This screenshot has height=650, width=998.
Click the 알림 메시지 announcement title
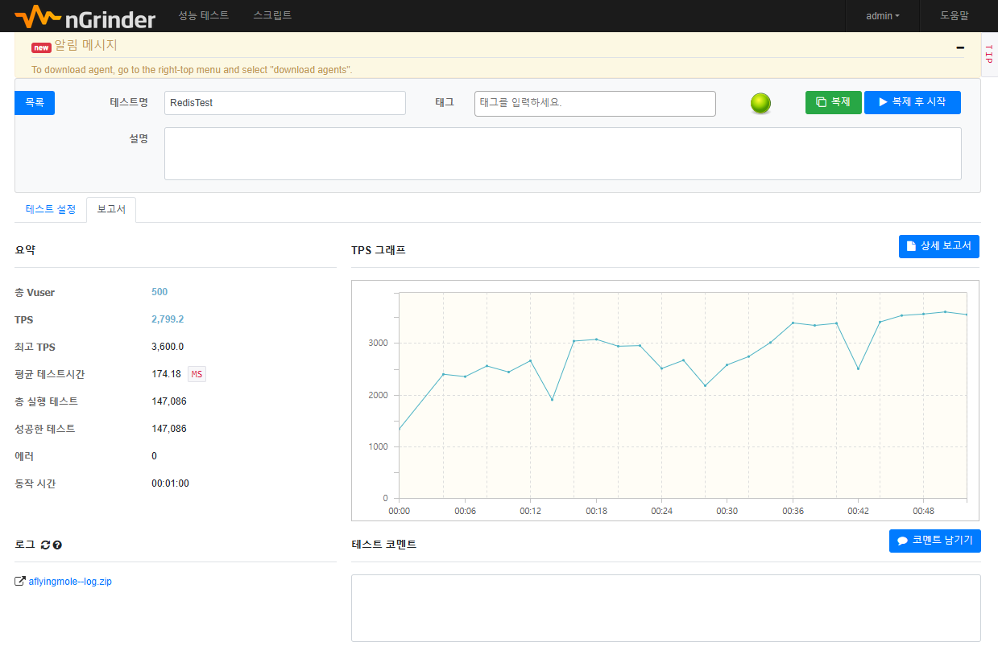coord(85,46)
